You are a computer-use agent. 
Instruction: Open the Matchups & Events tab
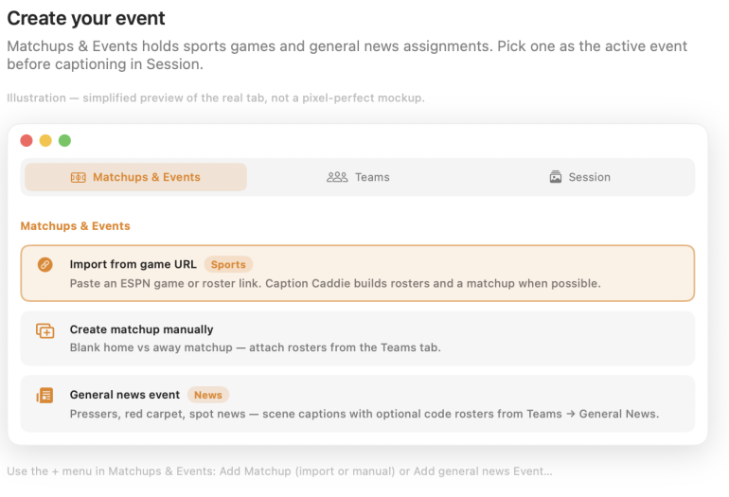[135, 177]
